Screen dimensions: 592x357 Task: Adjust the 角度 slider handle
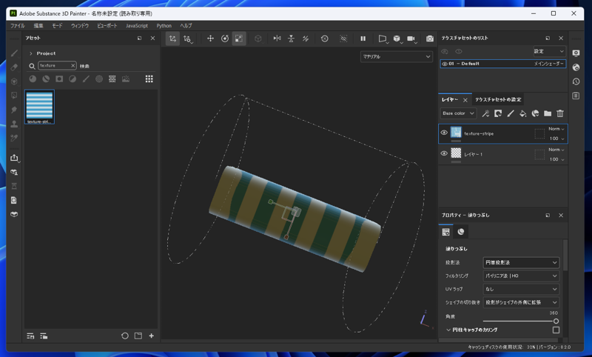556,321
